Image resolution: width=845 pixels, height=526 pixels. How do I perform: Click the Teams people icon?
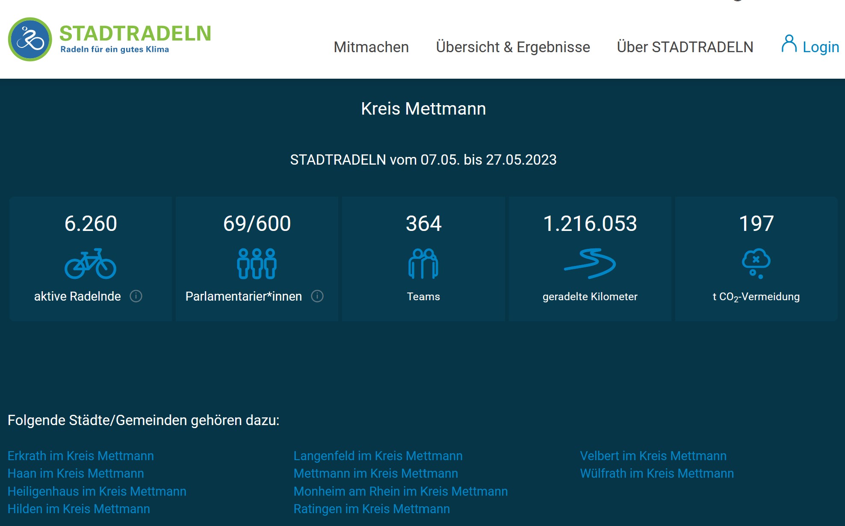pos(423,264)
